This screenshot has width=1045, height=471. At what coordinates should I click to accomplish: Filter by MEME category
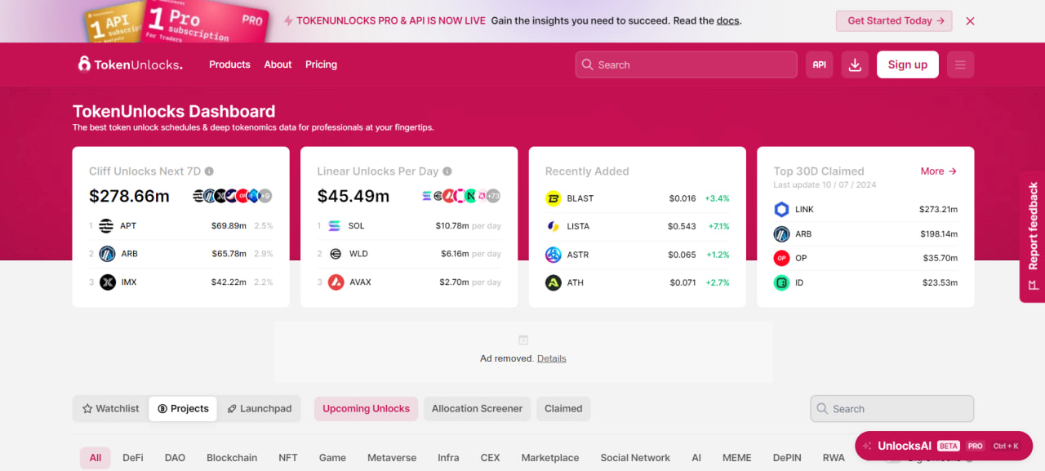pyautogui.click(x=736, y=458)
